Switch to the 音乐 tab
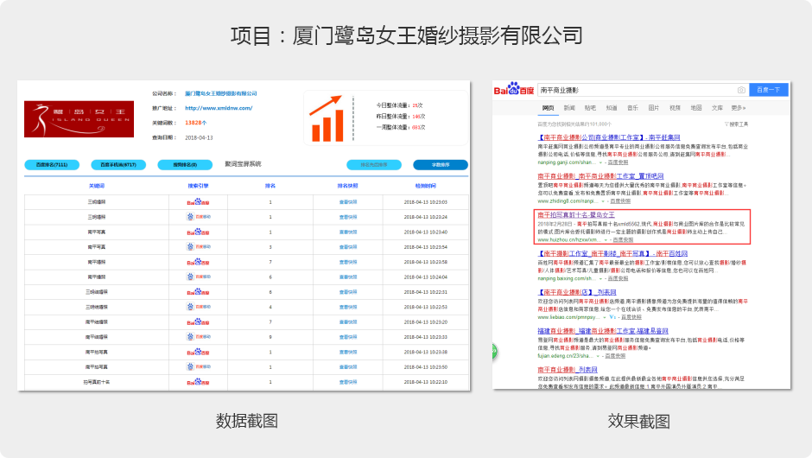This screenshot has width=812, height=458. (x=632, y=108)
